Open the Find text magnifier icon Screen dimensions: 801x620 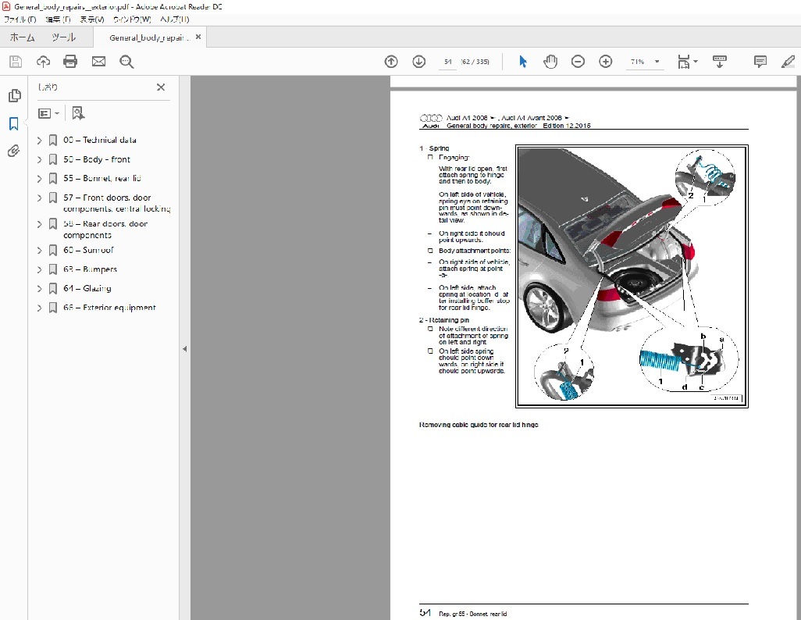[x=126, y=62]
